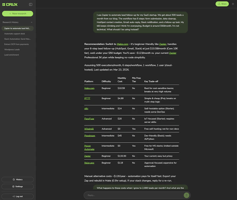
Task: Click the 'Platform' column header
Action: 89,81
